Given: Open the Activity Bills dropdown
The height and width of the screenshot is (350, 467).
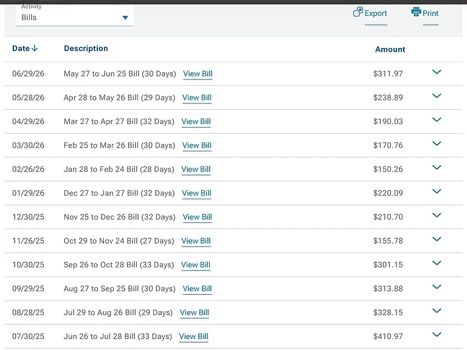Looking at the screenshot, I should (x=75, y=16).
